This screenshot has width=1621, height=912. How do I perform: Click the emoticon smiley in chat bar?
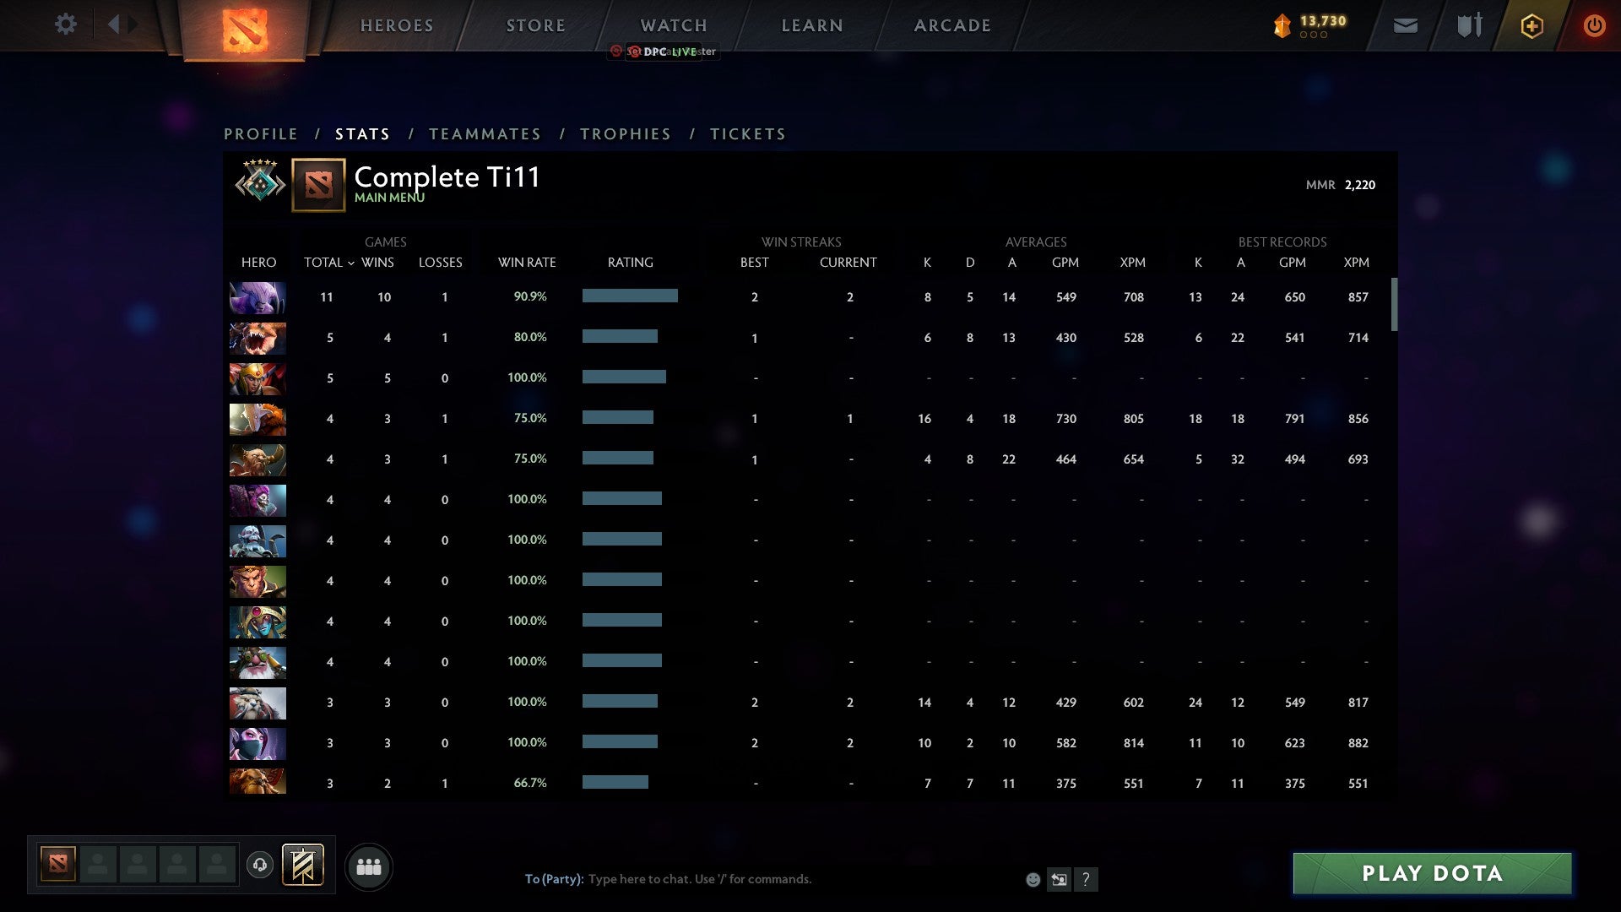pyautogui.click(x=1033, y=880)
